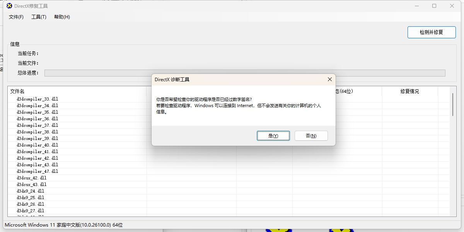Image resolution: width=464 pixels, height=232 pixels.
Task: Open the 工具(T) menu
Action: 39,17
